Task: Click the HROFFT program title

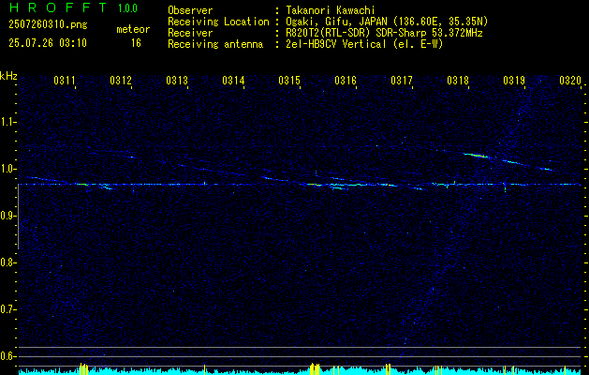Action: coord(57,7)
